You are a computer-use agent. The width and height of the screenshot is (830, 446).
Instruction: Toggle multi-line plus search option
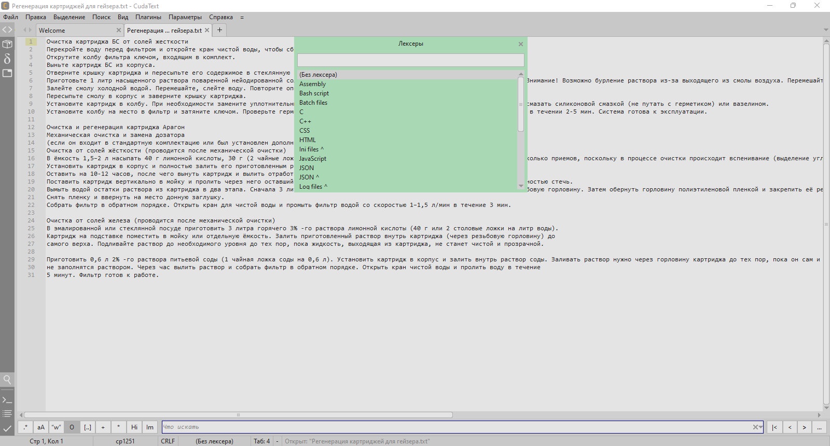(103, 427)
